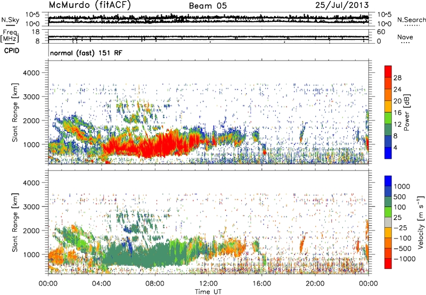The height and width of the screenshot is (295, 426).
Task: Click the Slant Range label of power panel
Action: (15, 112)
